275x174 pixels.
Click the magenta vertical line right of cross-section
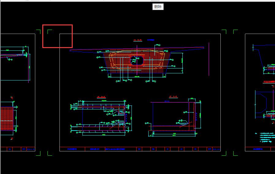pos(209,59)
